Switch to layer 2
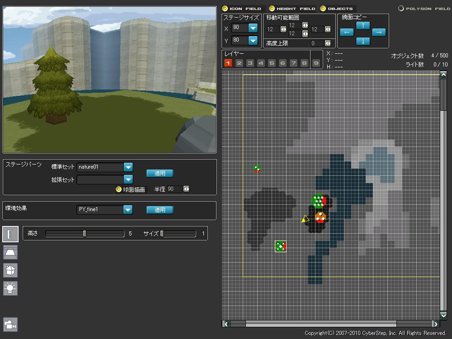Image resolution: width=452 pixels, height=339 pixels. (x=239, y=63)
